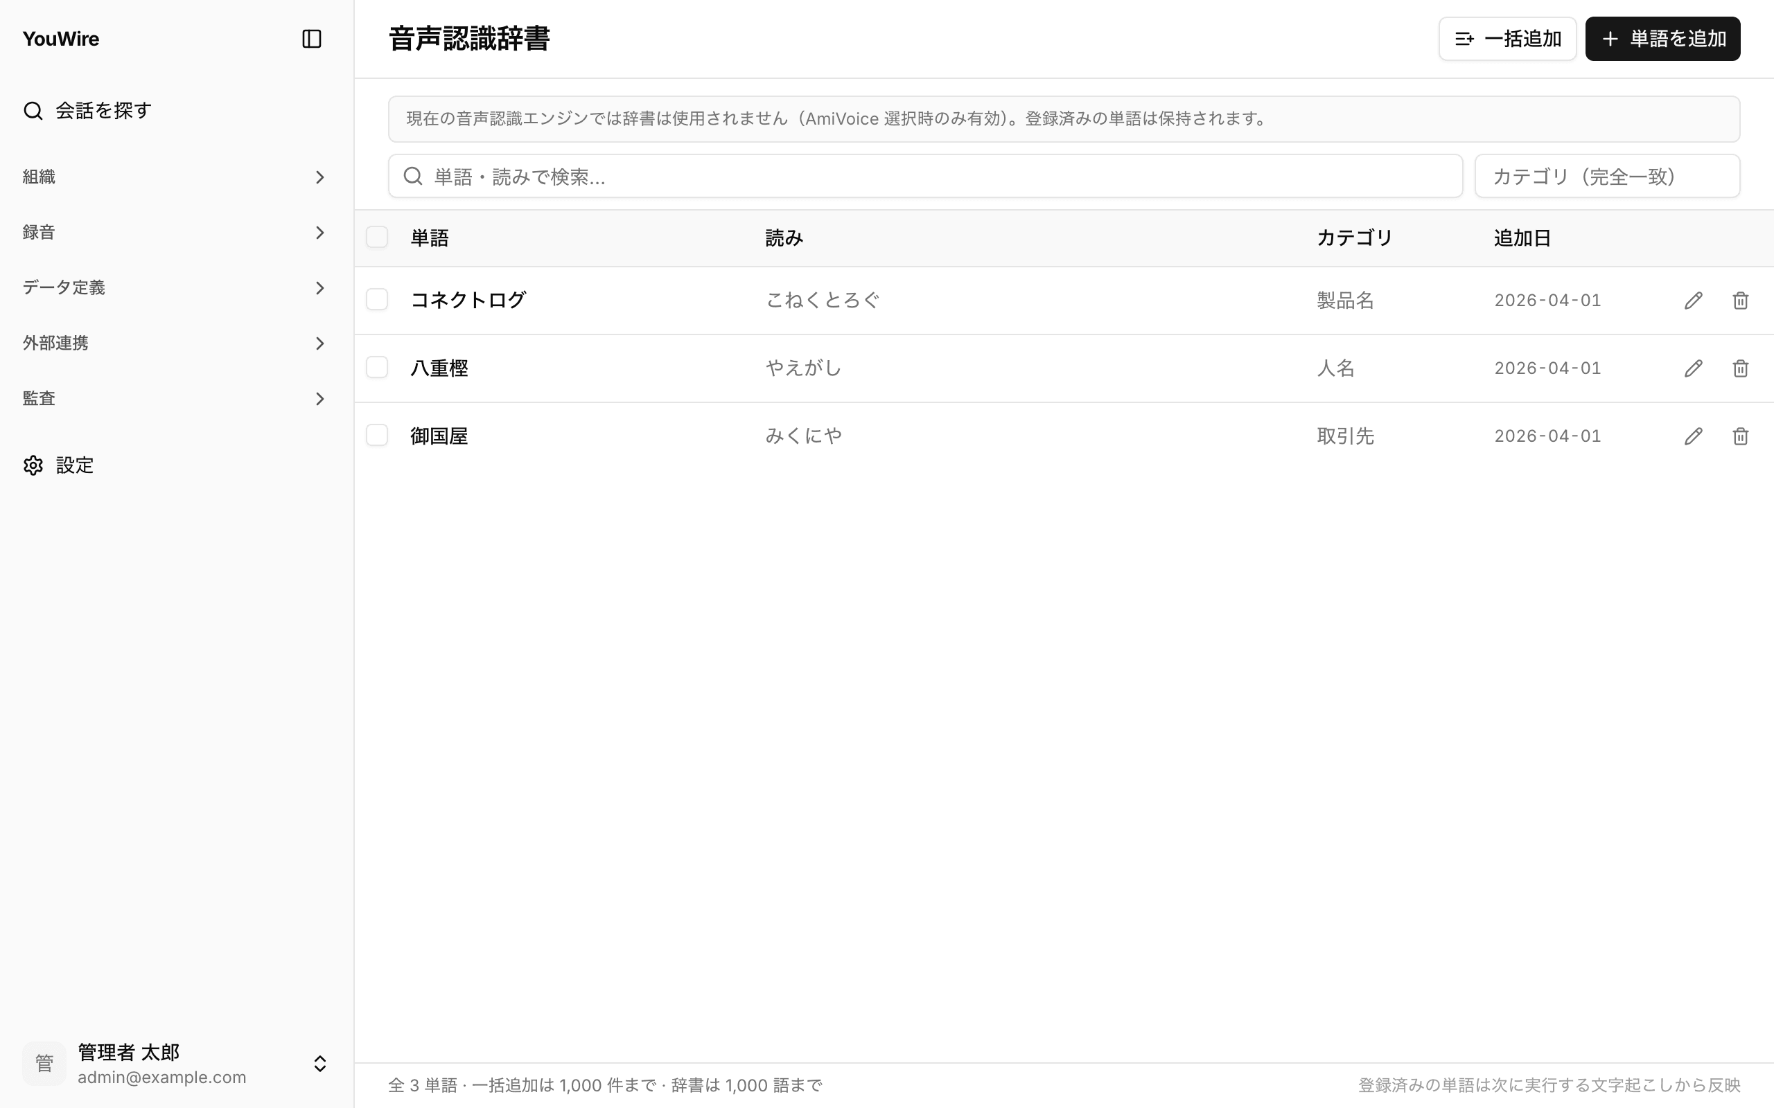Viewport: 1774px width, 1108px height.
Task: Edit the 八重樫 entry with pencil icon
Action: (x=1694, y=368)
